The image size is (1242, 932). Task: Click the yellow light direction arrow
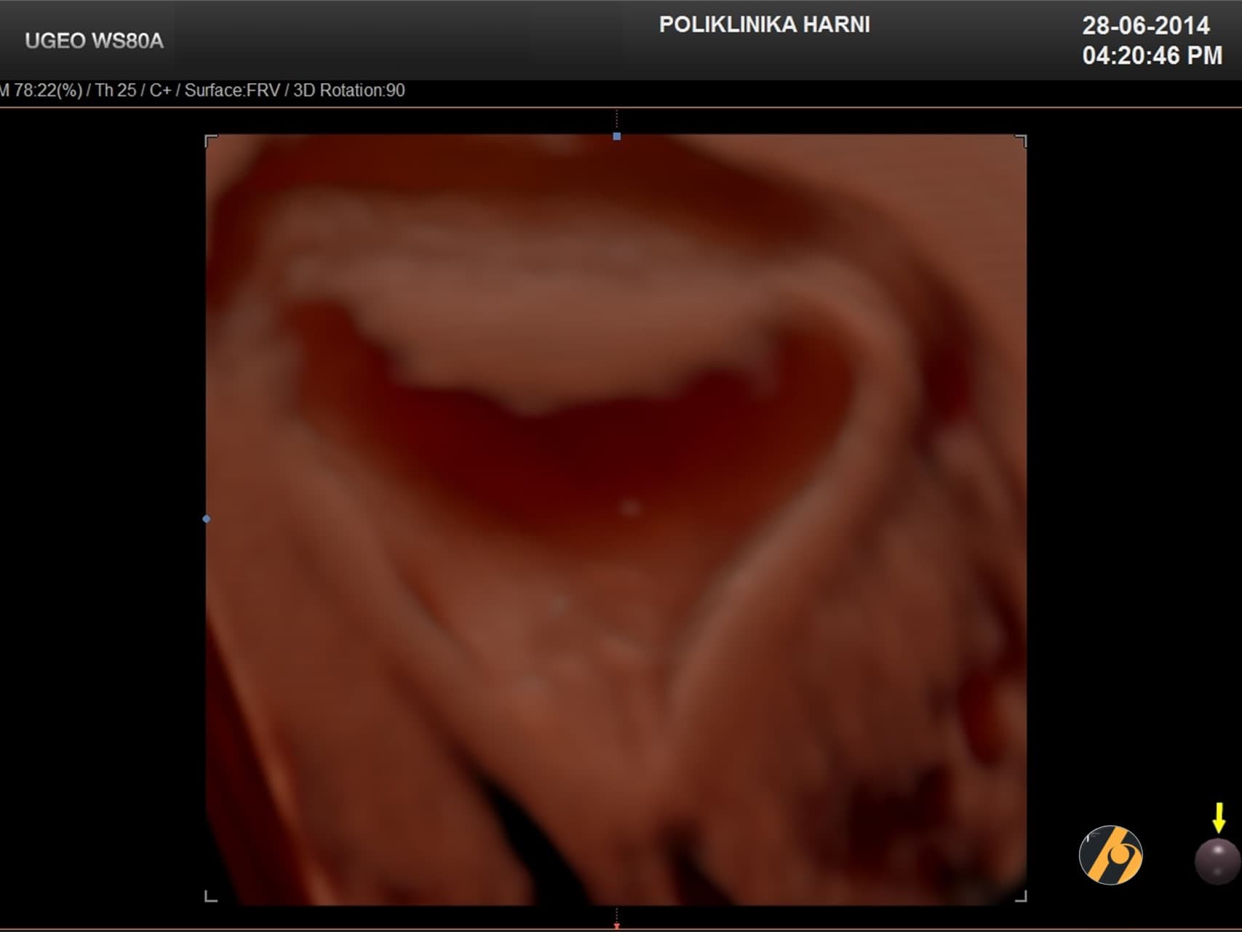tap(1219, 818)
